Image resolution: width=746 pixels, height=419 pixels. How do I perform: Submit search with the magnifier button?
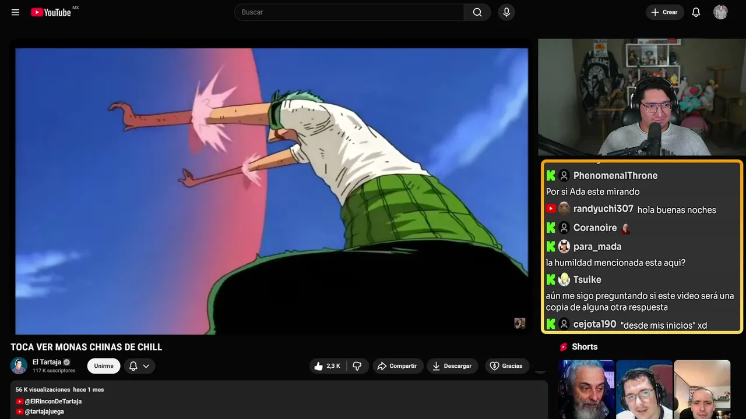(477, 12)
